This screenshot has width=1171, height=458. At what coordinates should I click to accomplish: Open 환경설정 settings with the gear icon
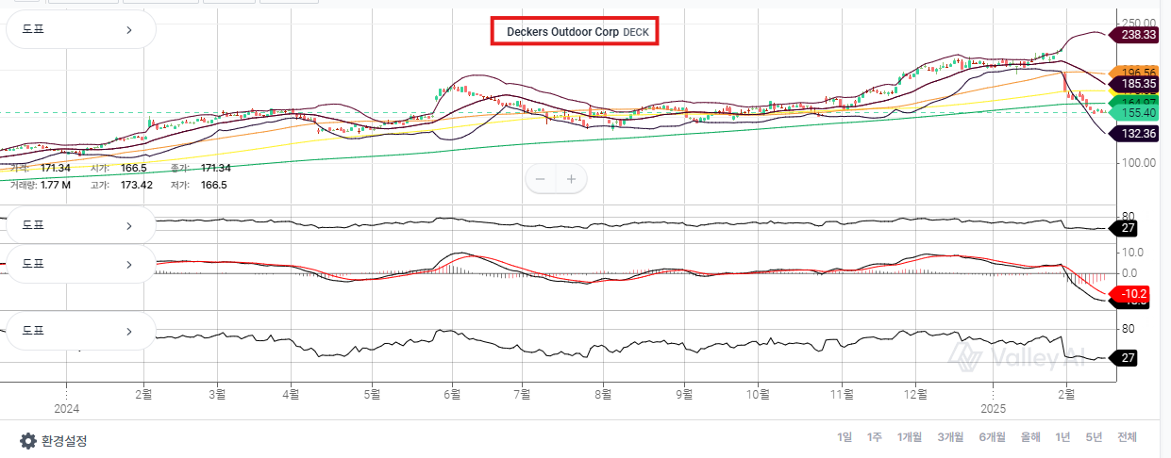[54, 440]
